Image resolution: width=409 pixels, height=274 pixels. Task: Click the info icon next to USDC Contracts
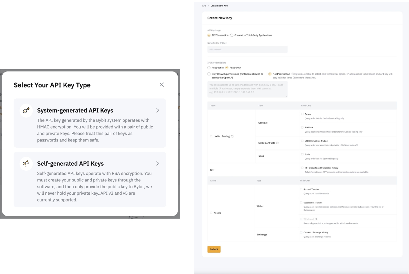coord(277,143)
